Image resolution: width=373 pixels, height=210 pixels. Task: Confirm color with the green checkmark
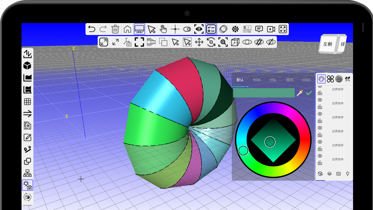click(309, 93)
